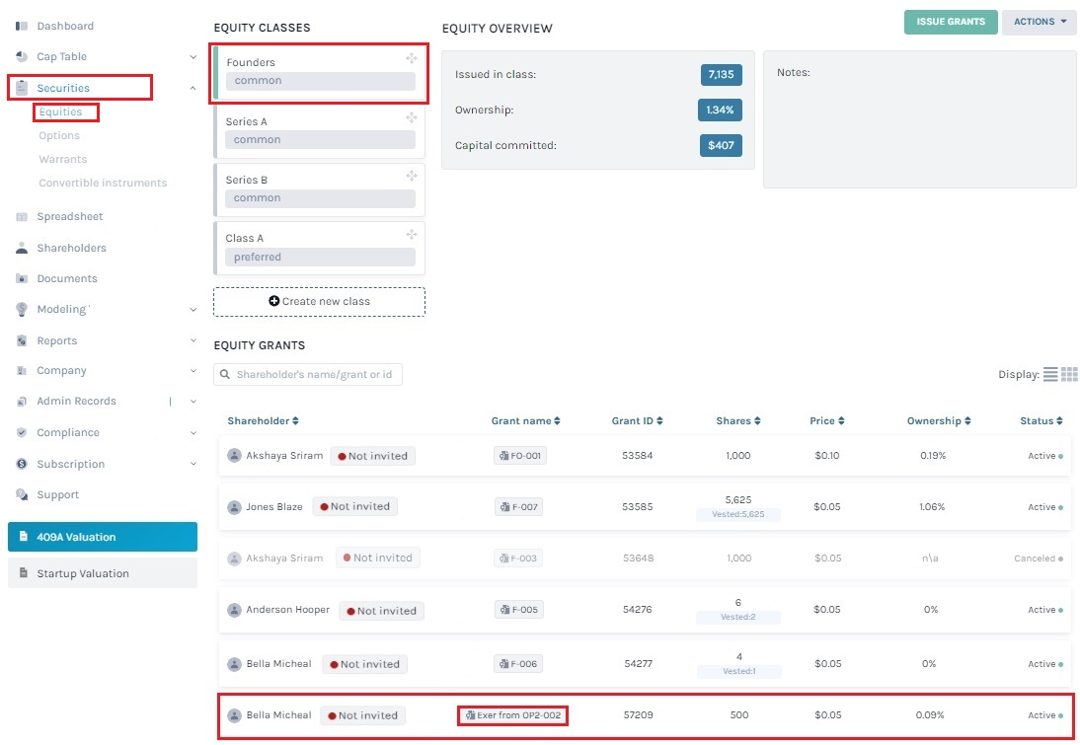Viewport: 1080px width, 745px height.
Task: Sort by Price column header
Action: click(x=826, y=420)
